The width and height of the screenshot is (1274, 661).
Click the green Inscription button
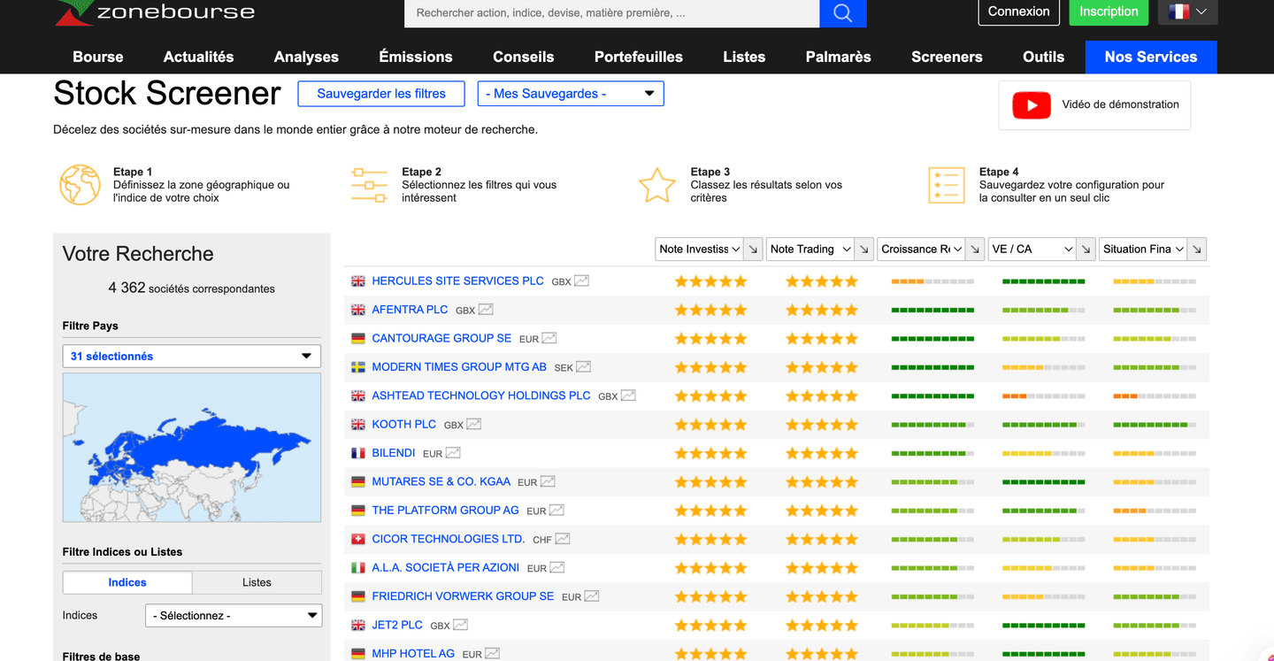tap(1109, 12)
